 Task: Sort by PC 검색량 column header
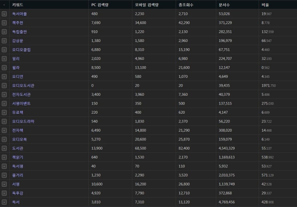(100, 5)
